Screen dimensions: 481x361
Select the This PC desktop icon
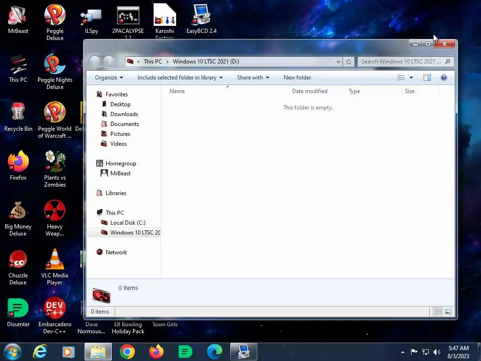pyautogui.click(x=18, y=69)
